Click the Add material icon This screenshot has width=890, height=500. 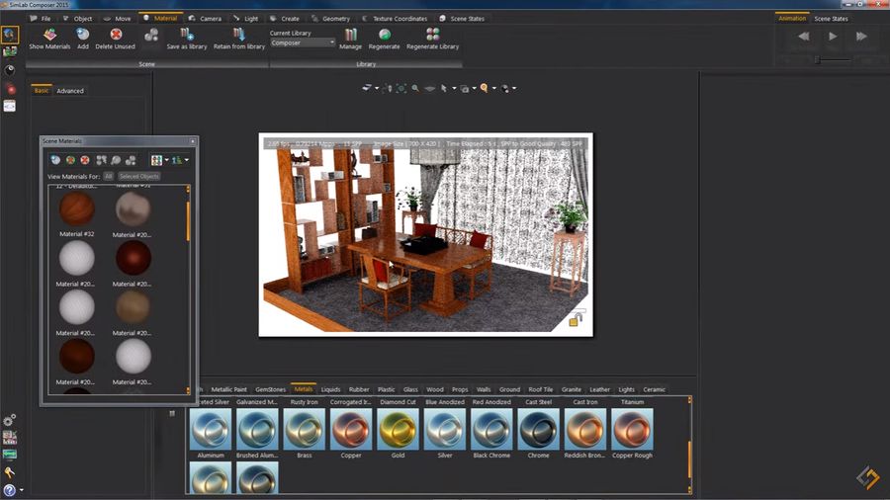click(x=83, y=35)
